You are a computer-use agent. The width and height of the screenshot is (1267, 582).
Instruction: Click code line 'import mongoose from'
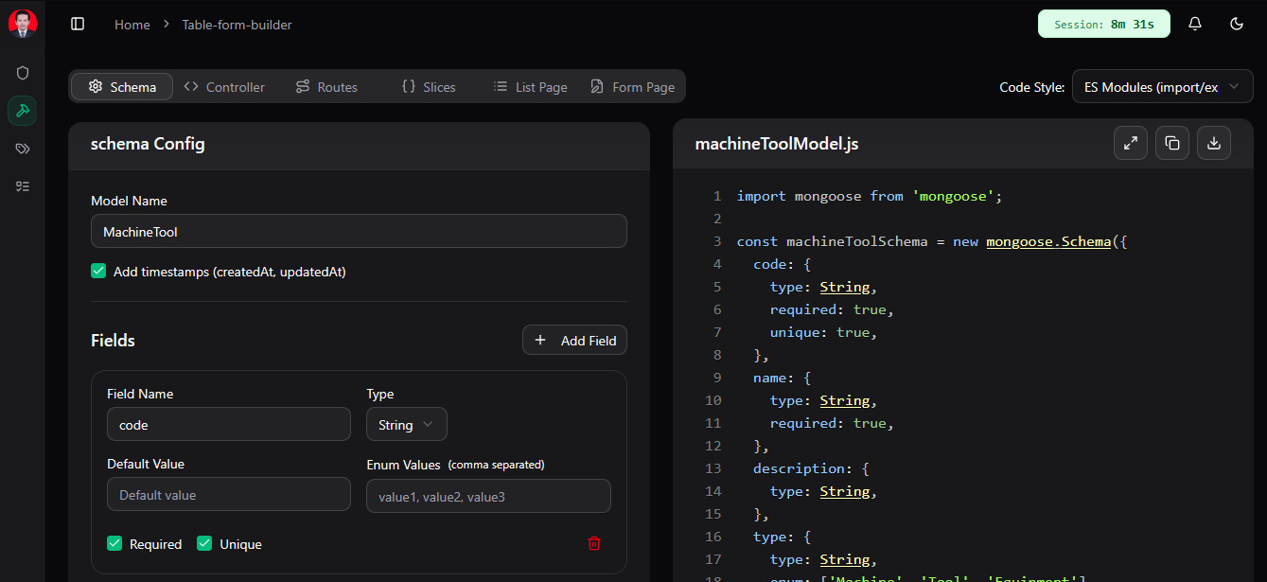coord(869,196)
